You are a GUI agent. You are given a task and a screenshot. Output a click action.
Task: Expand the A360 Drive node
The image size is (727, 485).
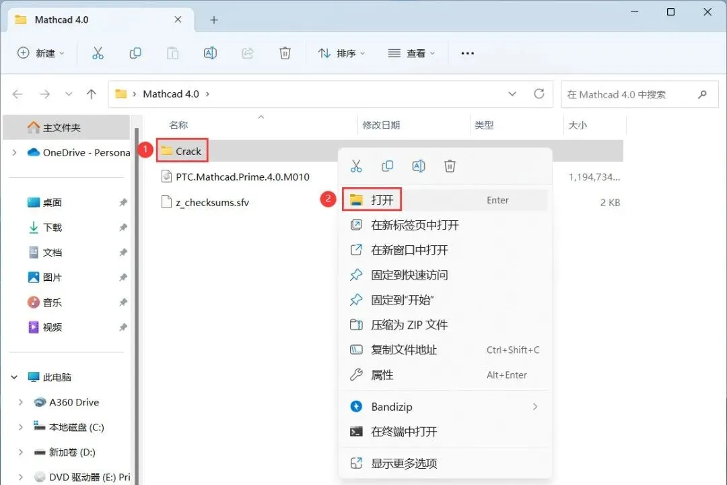[x=20, y=402]
